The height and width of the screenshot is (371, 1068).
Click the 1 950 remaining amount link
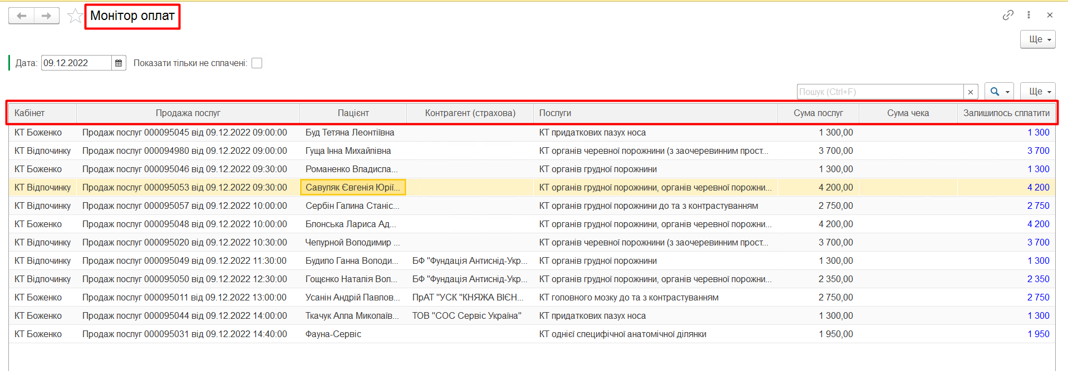click(x=1038, y=334)
